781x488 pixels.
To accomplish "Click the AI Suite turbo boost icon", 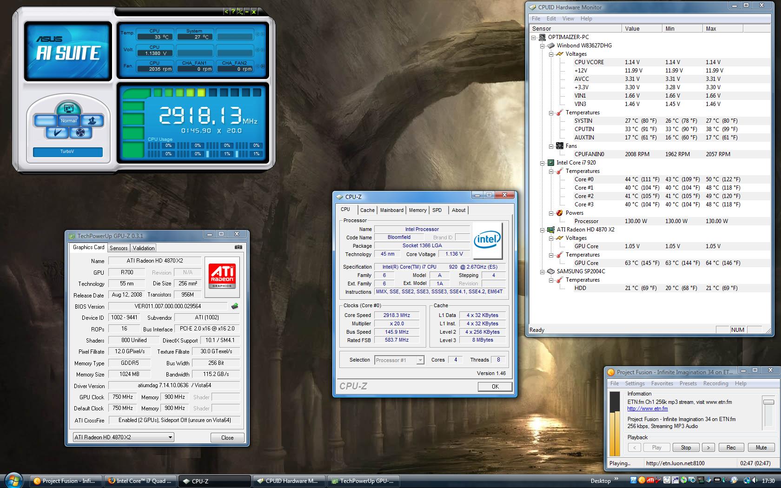I will coord(93,121).
